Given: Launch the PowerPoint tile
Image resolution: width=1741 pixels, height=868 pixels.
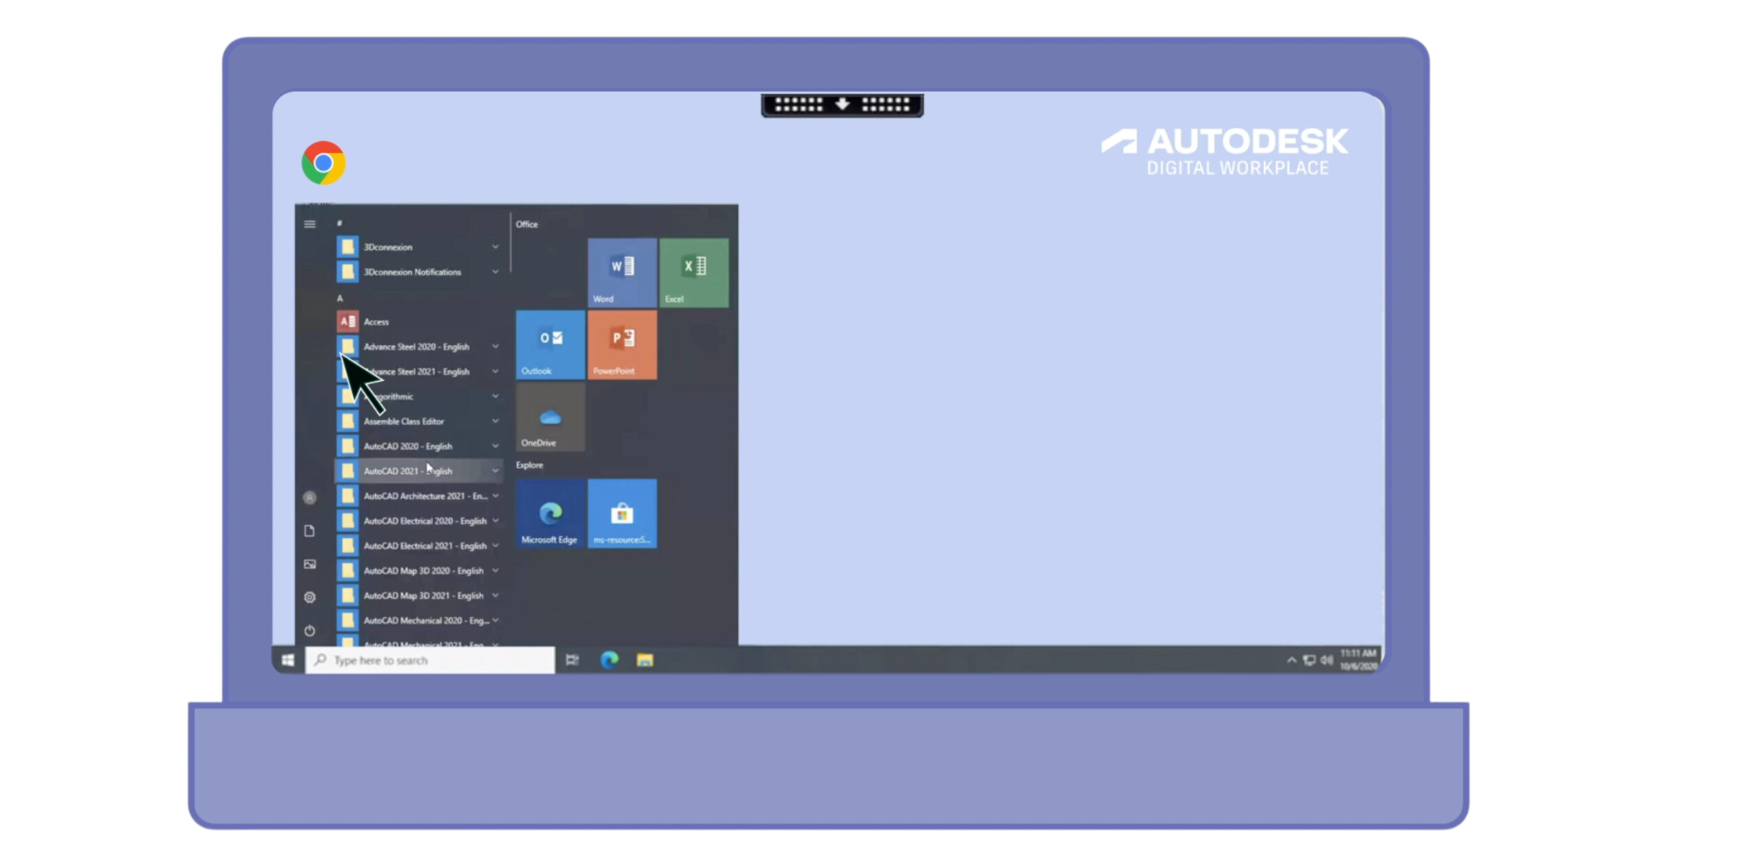Looking at the screenshot, I should [622, 344].
